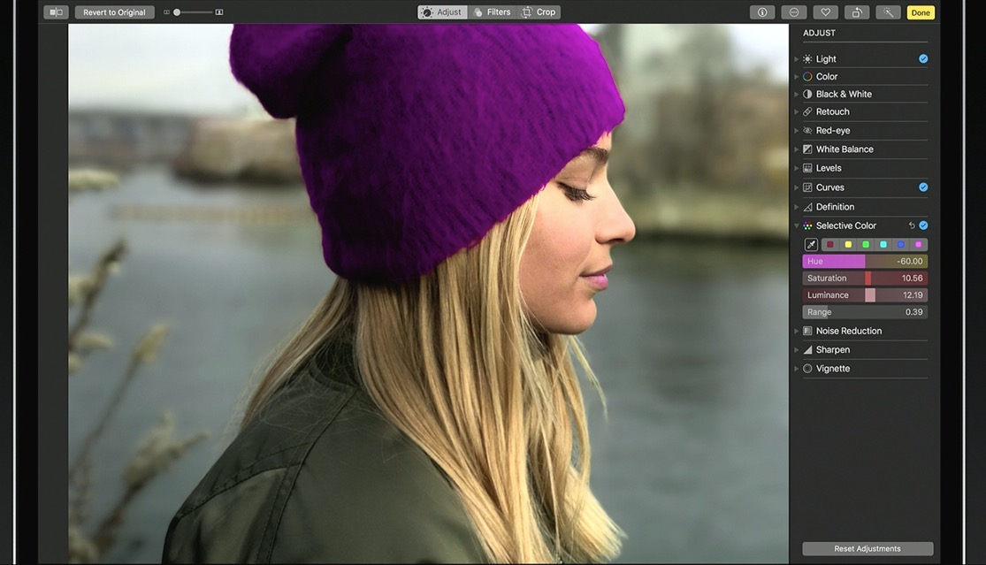Select the blue color swatch
The height and width of the screenshot is (565, 986).
900,244
